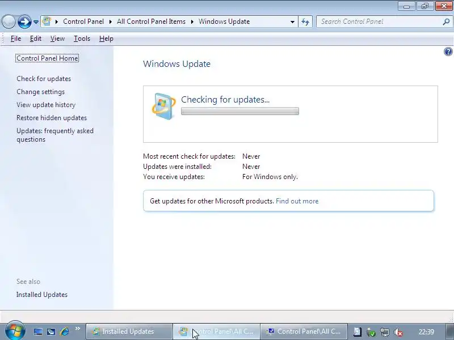454x340 pixels.
Task: Open the View menu
Action: coord(57,39)
